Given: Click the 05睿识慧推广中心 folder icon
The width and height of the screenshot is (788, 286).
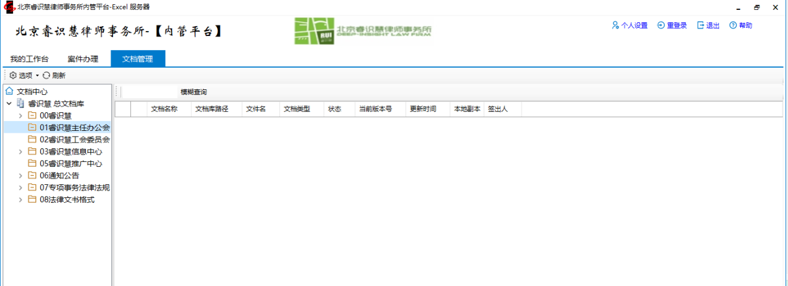Looking at the screenshot, I should [x=32, y=164].
